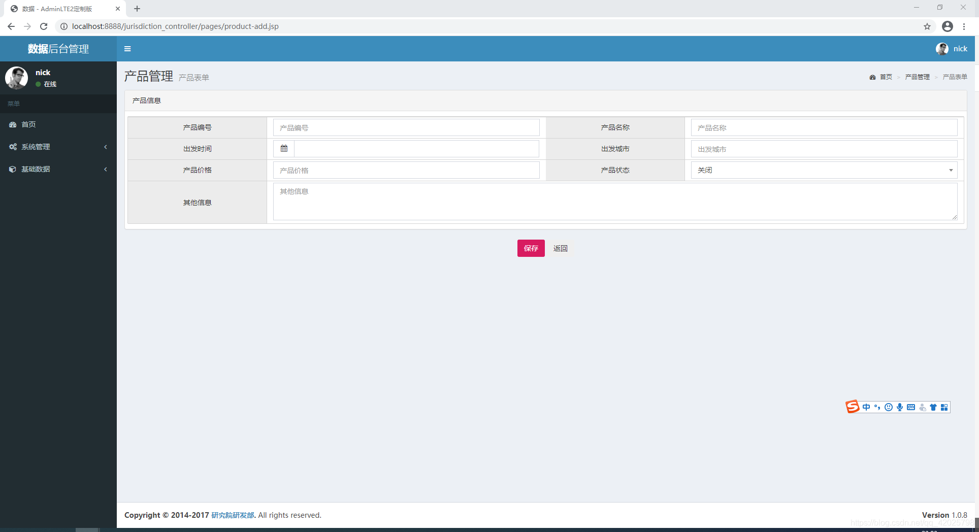
Task: Open the 研究院研发部 footer link
Action: click(233, 515)
